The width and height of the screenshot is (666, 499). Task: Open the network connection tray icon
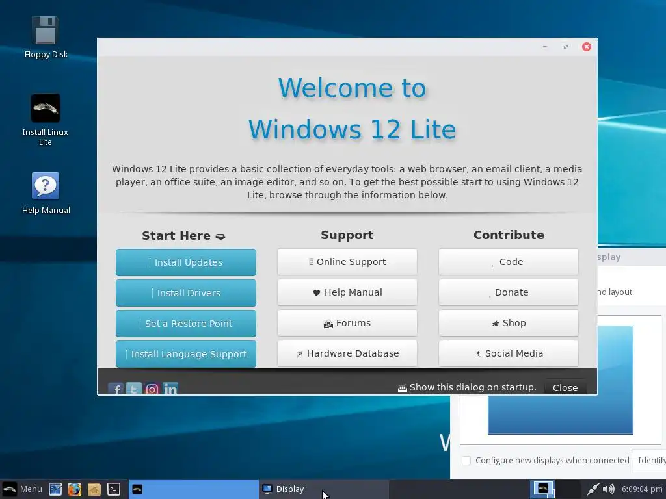(x=593, y=489)
